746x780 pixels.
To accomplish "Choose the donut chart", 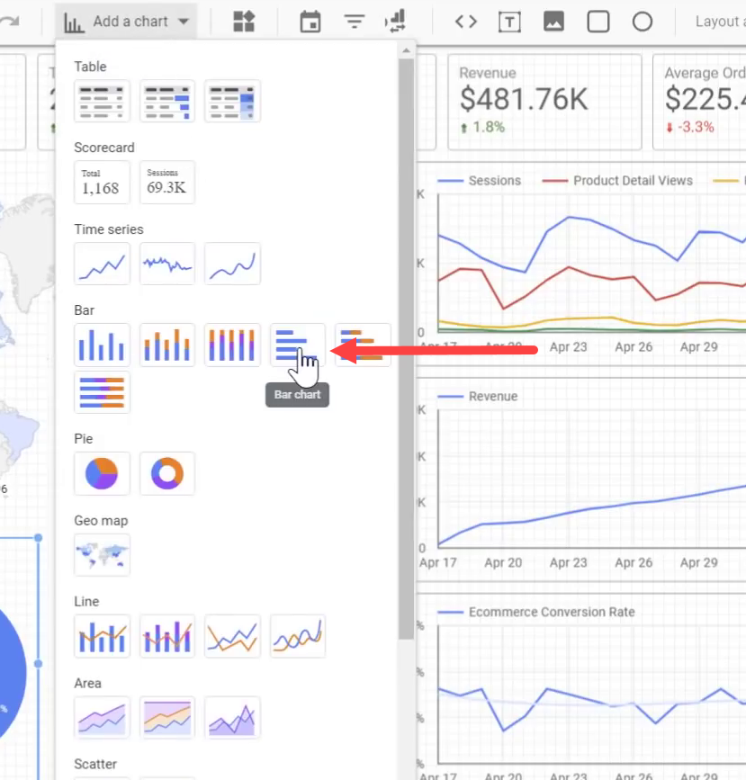I will point(167,473).
